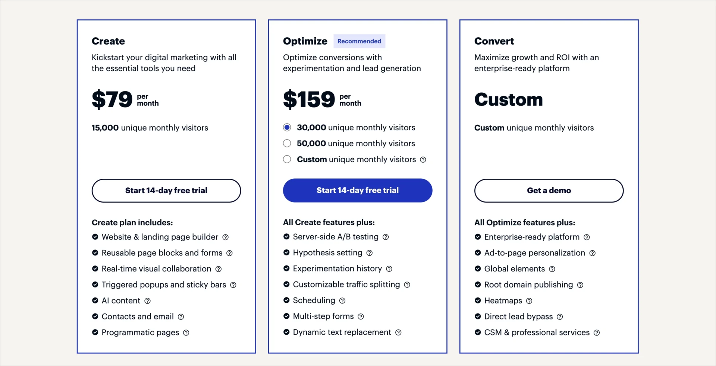Click the help icon beside Root domain publishing
The width and height of the screenshot is (716, 366).
click(x=581, y=285)
